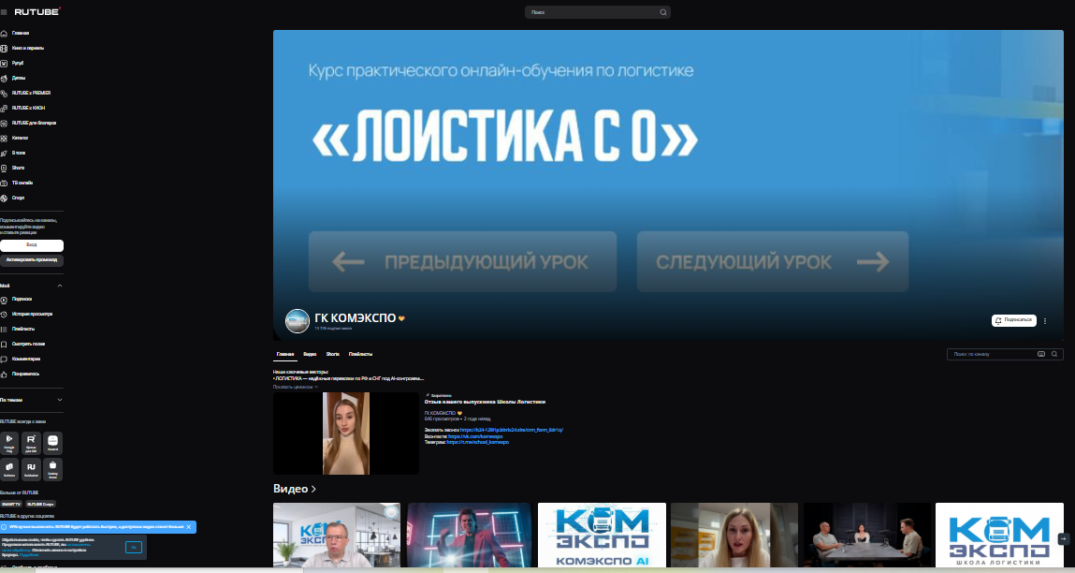Screen dimensions: 1075x573
Task: Open the Видео section via its chevron
Action: pyautogui.click(x=314, y=490)
